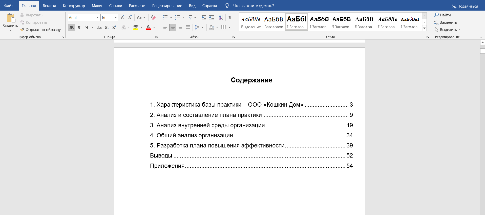Toggle paragraph marks display (¶)
The height and width of the screenshot is (215, 485).
pos(230,17)
